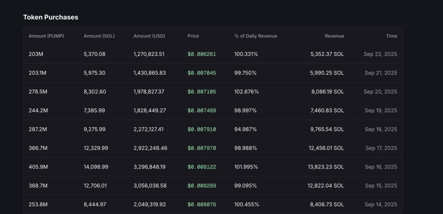443x214 pixels.
Task: Click the date Sep 16, 2025
Action: [381, 167]
